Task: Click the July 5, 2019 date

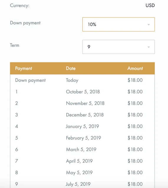Action: tap(78, 184)
